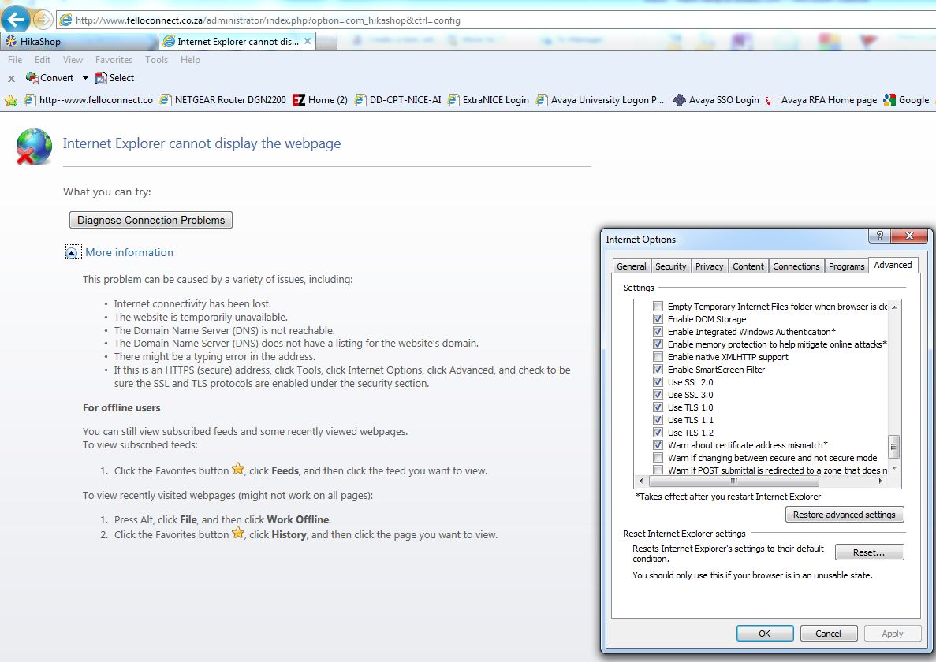The width and height of the screenshot is (936, 662).
Task: Open the Avaya SSO Login favorite
Action: pos(716,100)
